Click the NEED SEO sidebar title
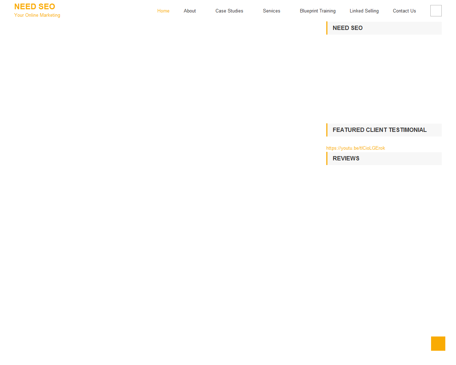456x365 pixels. pyautogui.click(x=347, y=28)
